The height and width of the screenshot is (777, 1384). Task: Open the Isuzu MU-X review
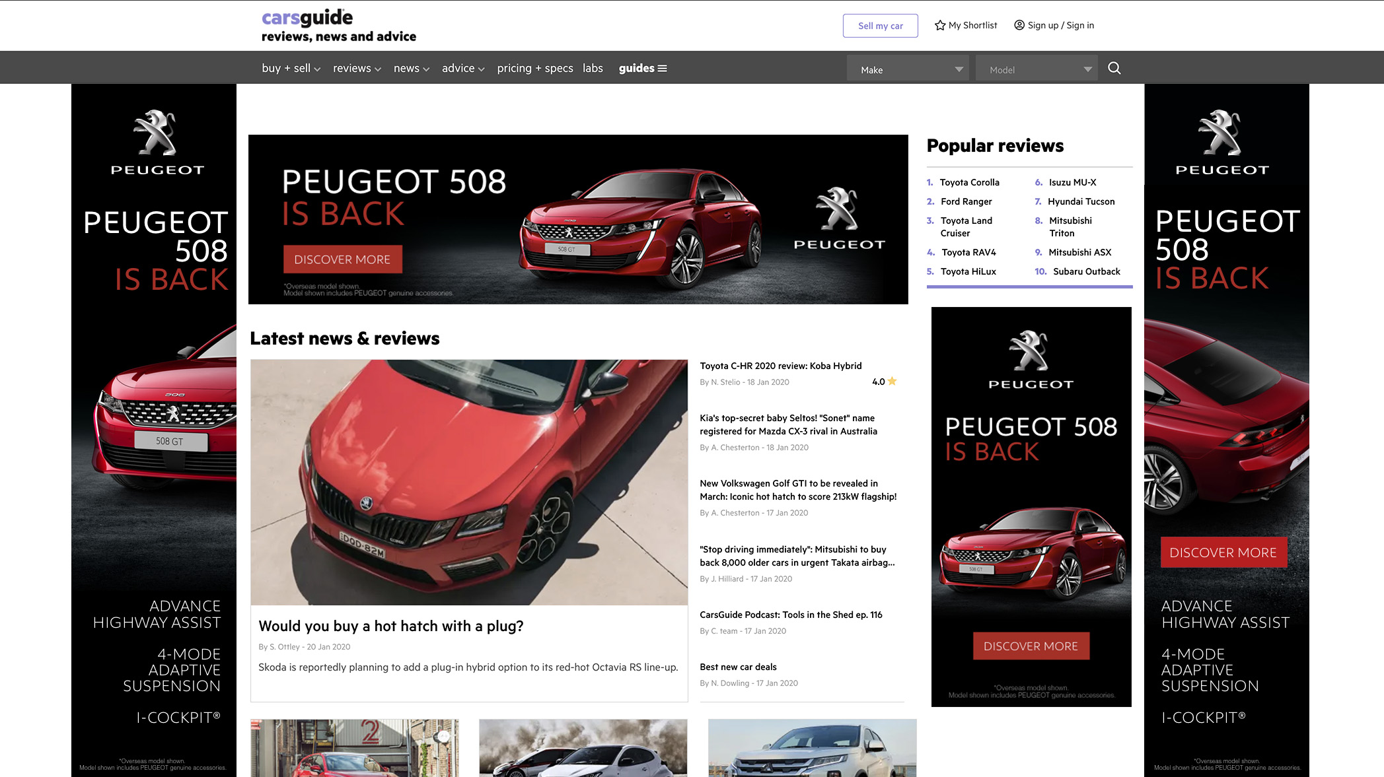click(1072, 182)
